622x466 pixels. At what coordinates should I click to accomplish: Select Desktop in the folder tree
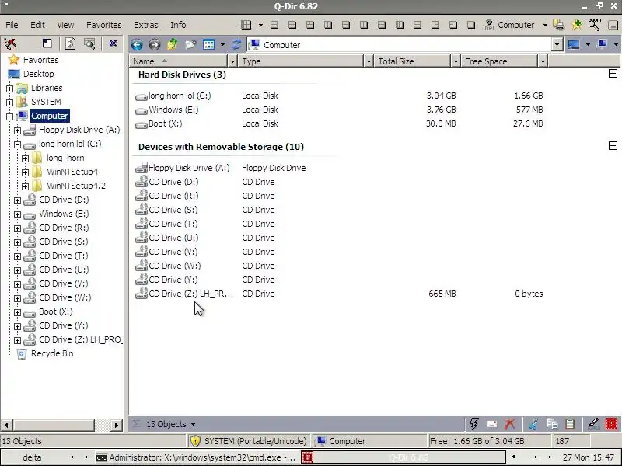point(38,74)
